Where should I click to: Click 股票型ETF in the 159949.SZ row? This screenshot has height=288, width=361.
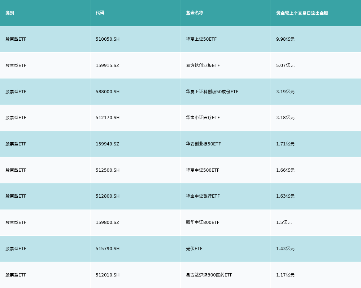click(x=16, y=144)
